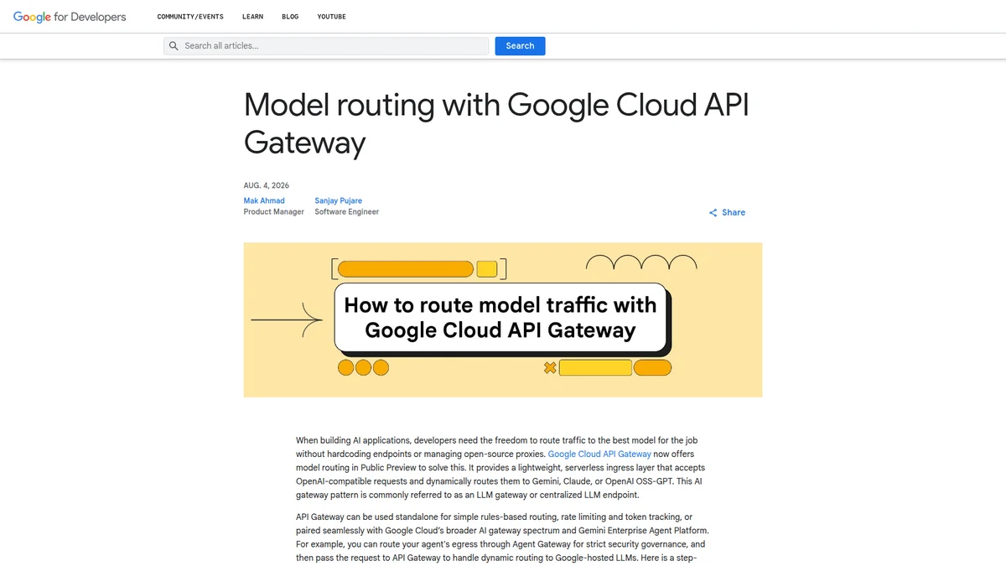Open author Sanjay Pujare's profile
Screen dimensions: 1006x566
pos(338,201)
